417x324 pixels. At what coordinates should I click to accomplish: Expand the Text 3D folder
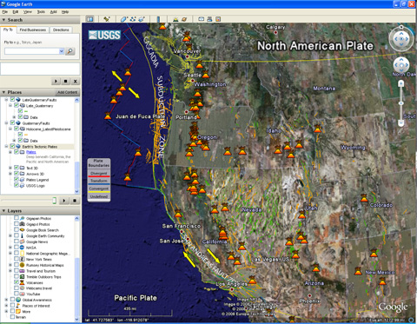click(10, 168)
